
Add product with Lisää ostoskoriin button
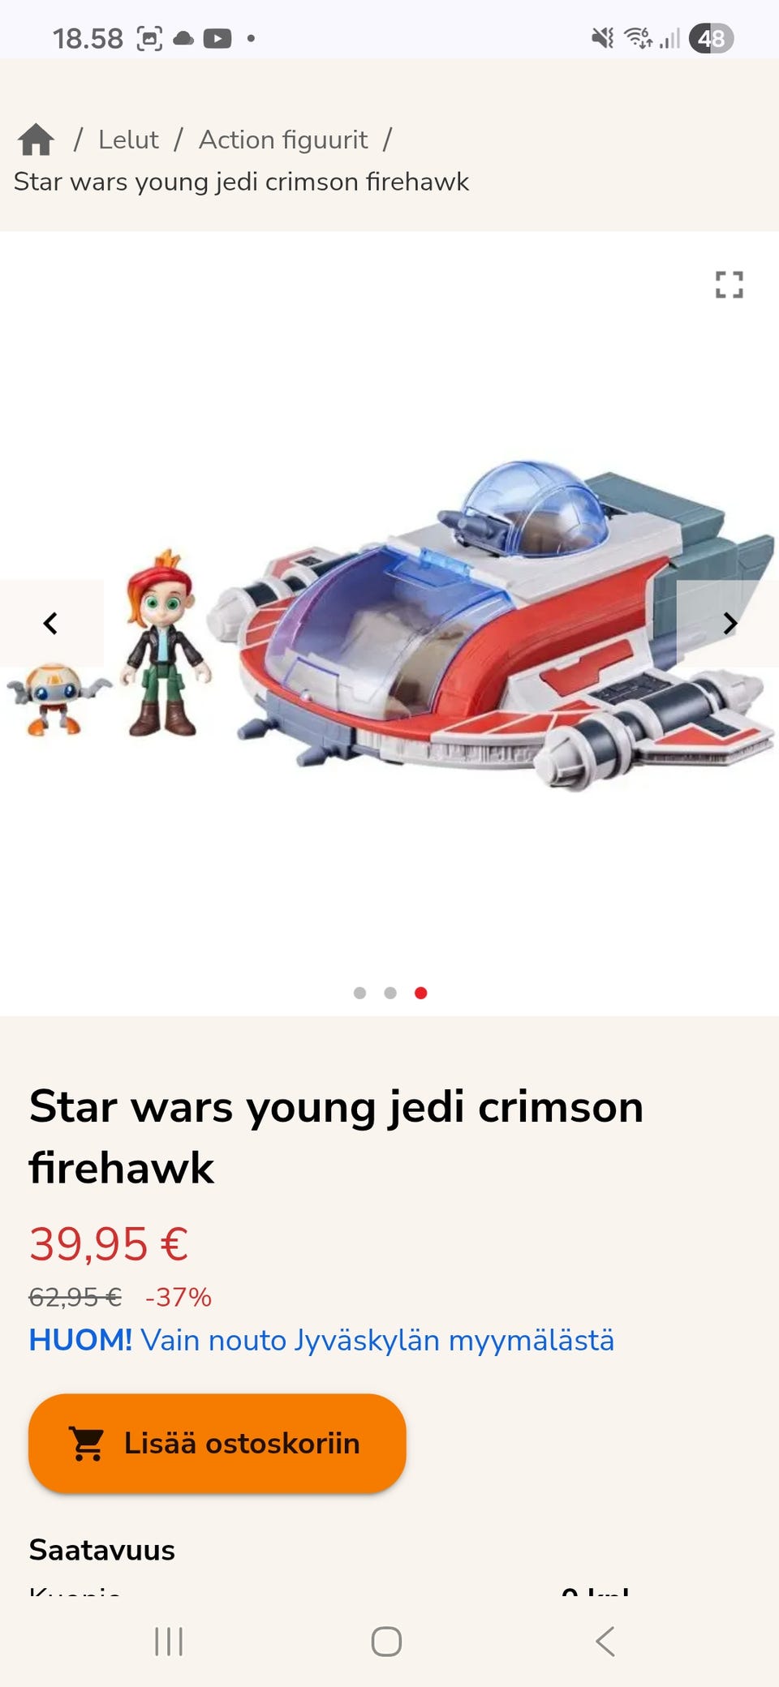[x=217, y=1444]
